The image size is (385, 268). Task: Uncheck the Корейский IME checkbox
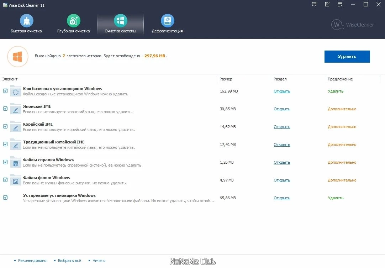click(5, 126)
